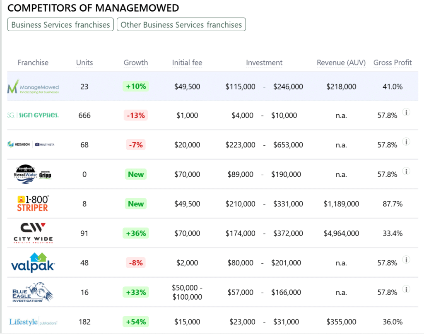This screenshot has height=334, width=424.
Task: Open the 1-800 Striper logo
Action: (33, 203)
